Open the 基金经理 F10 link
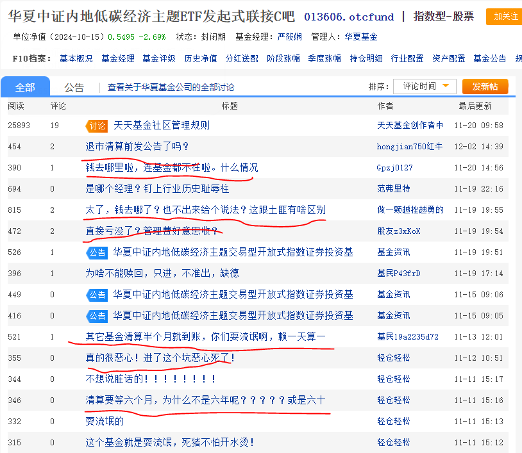This screenshot has width=522, height=453. [118, 58]
